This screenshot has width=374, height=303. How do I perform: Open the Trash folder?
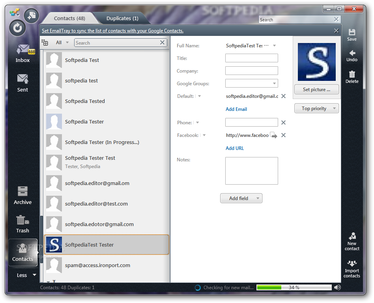(22, 224)
